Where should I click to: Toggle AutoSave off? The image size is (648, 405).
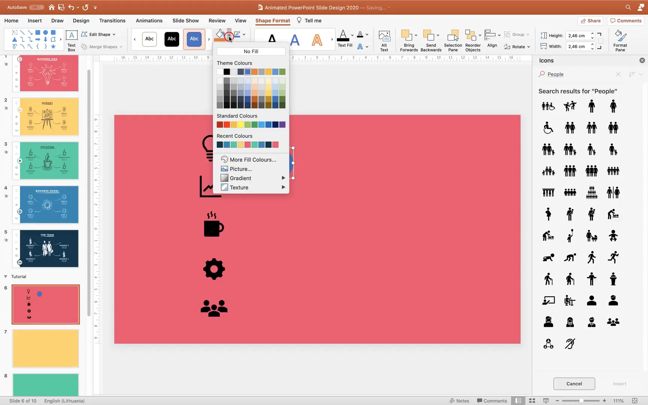click(x=36, y=7)
